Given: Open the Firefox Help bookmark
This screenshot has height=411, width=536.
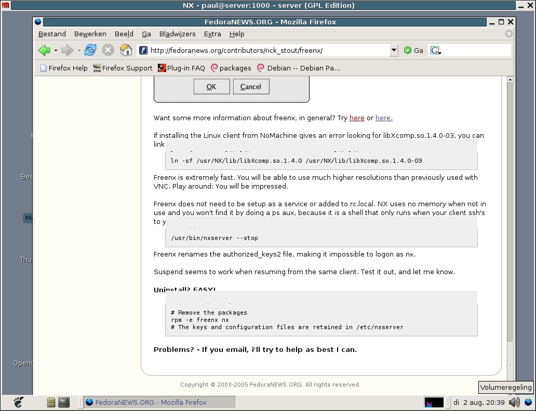Looking at the screenshot, I should pos(64,68).
